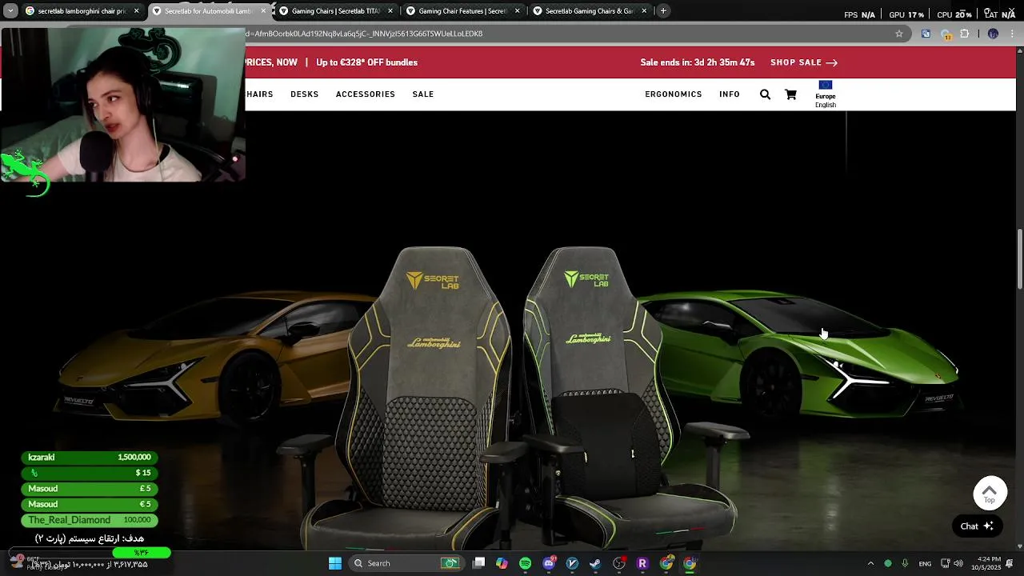
Task: Open the browser extensions puzzle icon
Action: tap(964, 34)
